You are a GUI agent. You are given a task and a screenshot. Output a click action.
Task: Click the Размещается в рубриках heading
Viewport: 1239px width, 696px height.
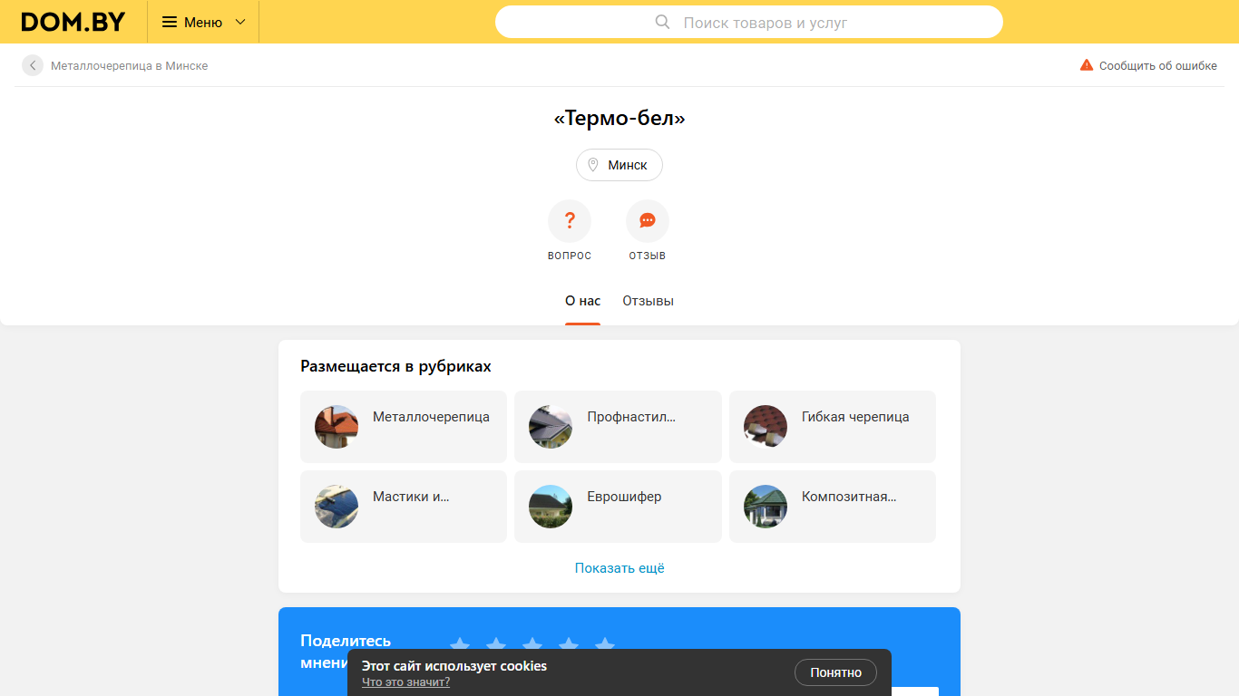point(395,366)
